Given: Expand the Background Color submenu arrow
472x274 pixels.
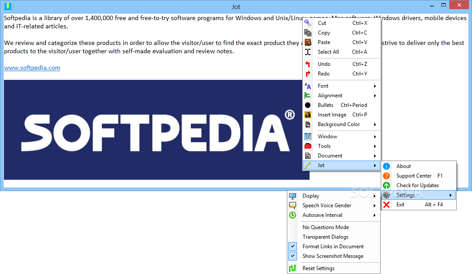Looking at the screenshot, I should click(375, 124).
